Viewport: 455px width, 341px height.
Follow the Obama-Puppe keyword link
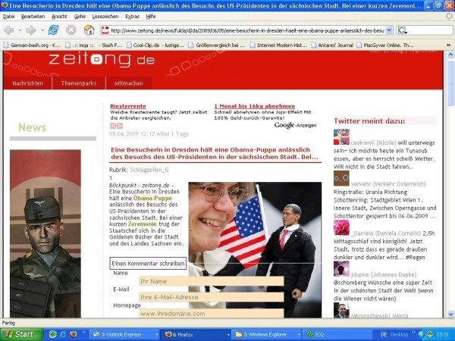coord(152,199)
